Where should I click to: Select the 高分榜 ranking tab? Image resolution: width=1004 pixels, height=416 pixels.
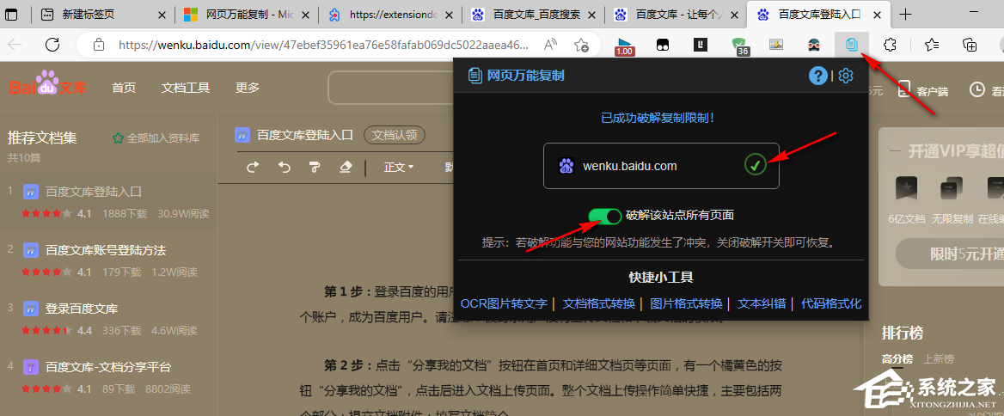pyautogui.click(x=897, y=358)
